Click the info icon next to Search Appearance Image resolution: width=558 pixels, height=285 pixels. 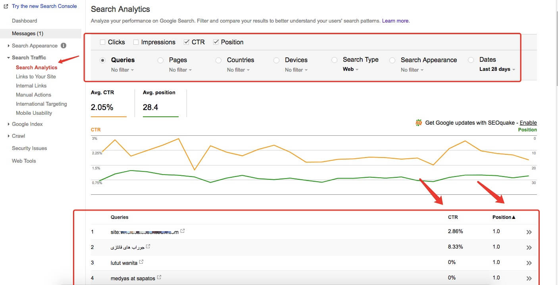coord(63,46)
